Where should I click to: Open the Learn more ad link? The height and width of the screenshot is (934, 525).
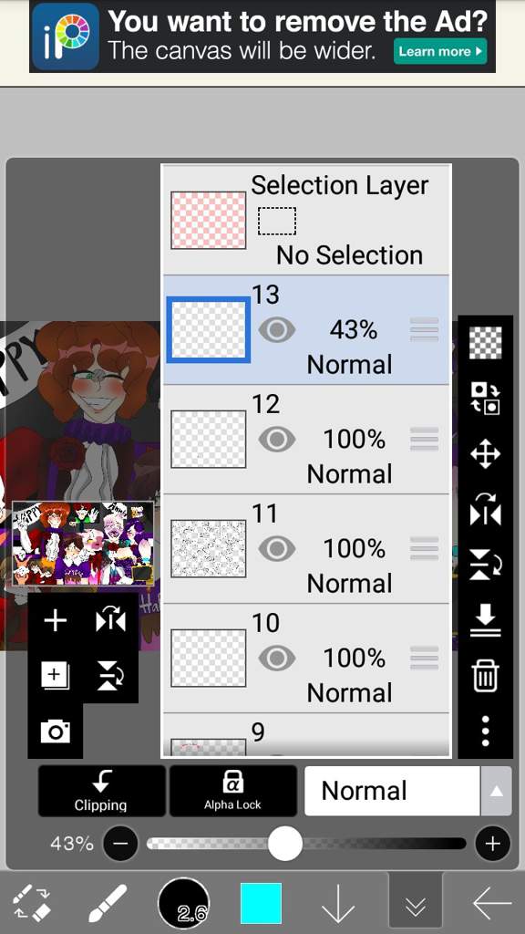440,51
